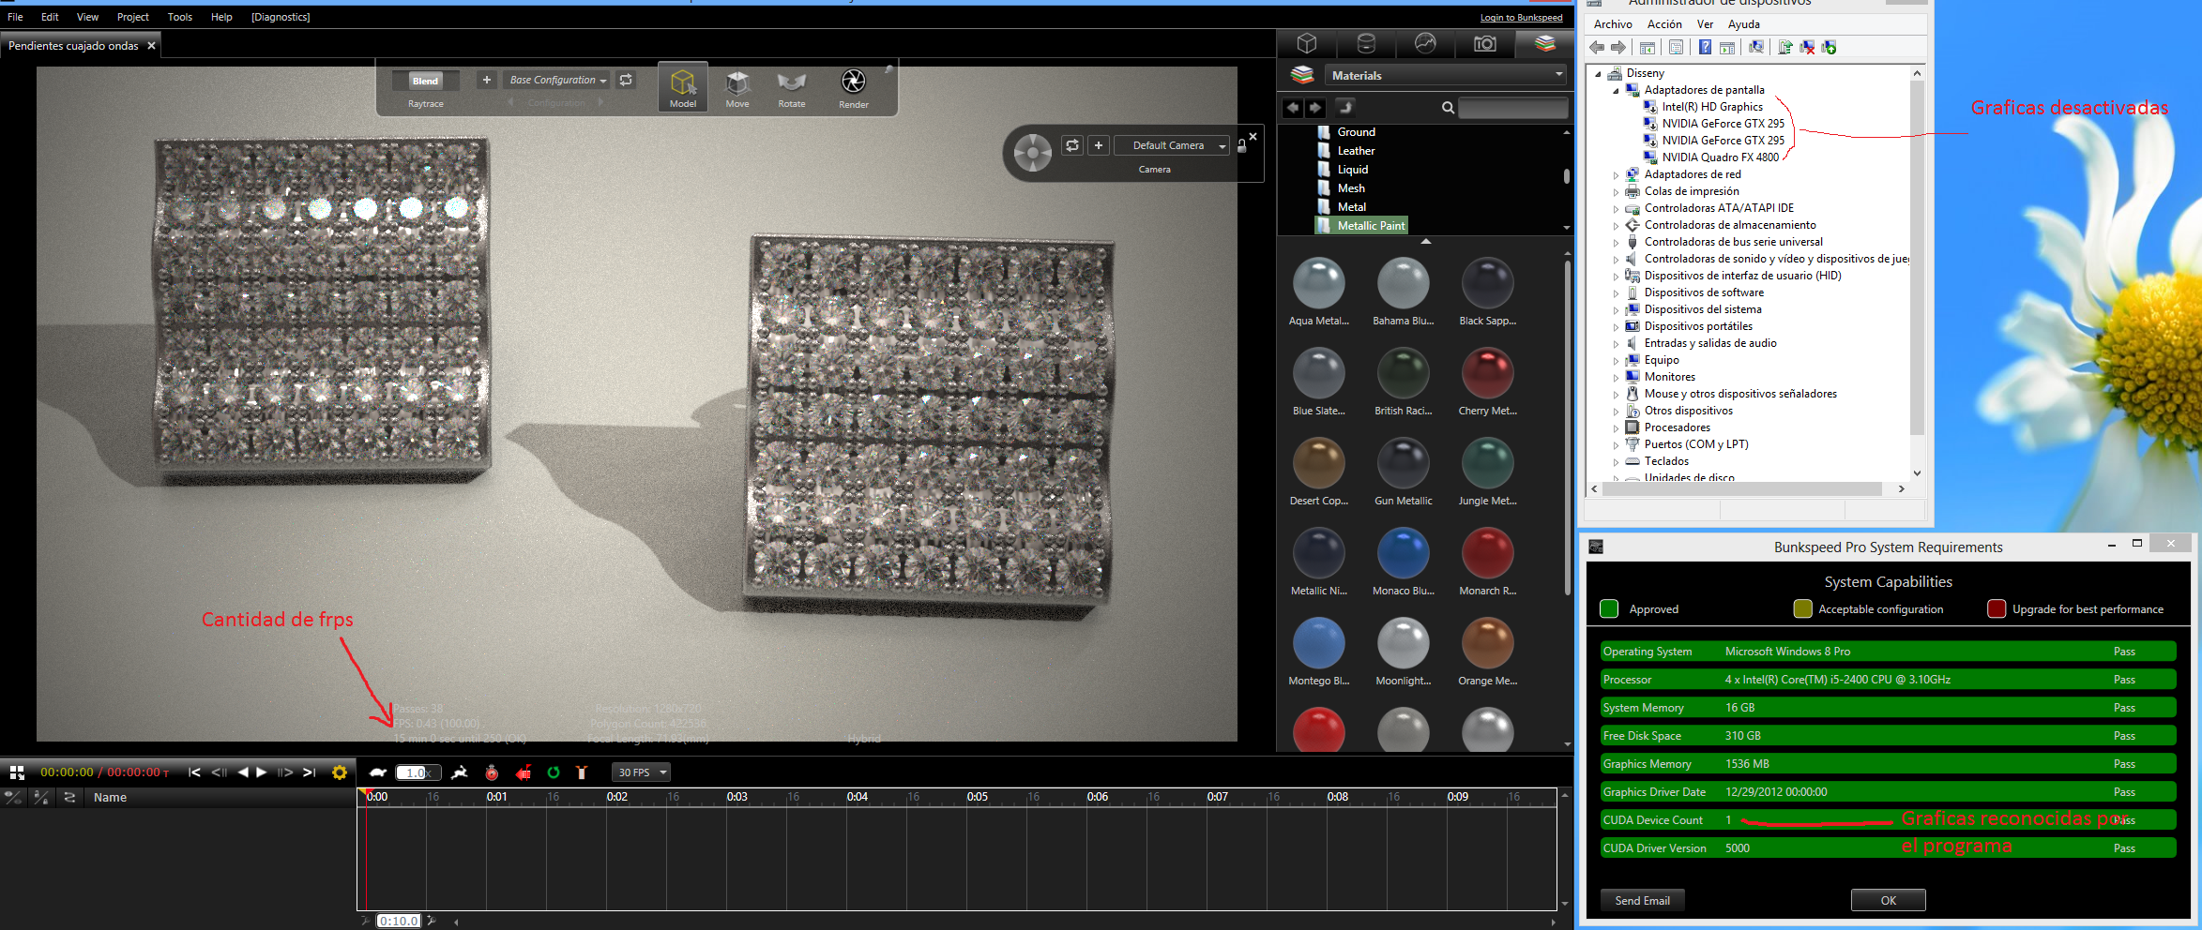Screen dimensions: 2202x930
Task: Pick the Monaco Blue material swatch
Action: [x=1404, y=553]
